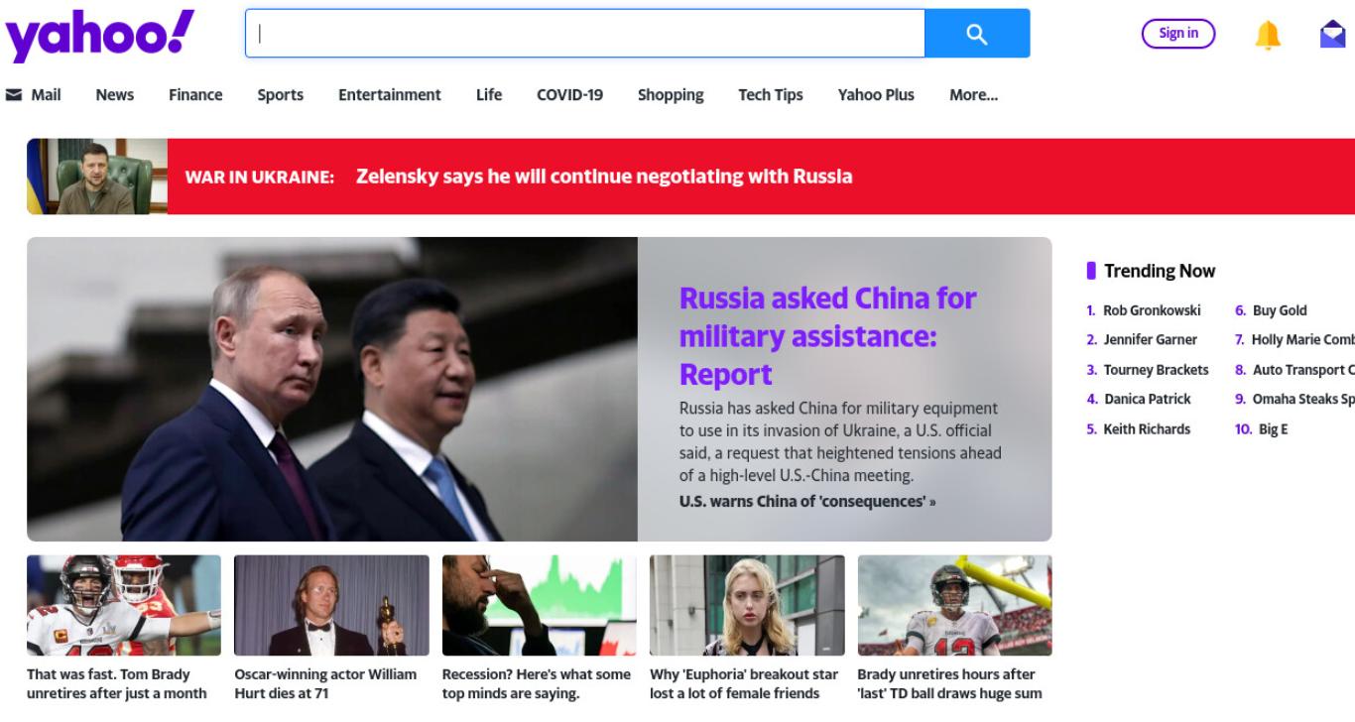Open the William Hurt story thumbnail

(x=331, y=605)
